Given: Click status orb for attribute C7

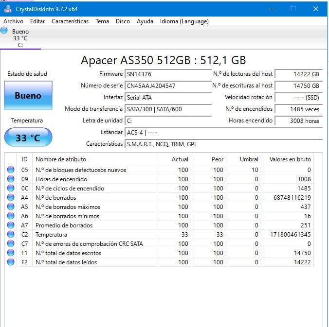Looking at the screenshot, I should pyautogui.click(x=11, y=243).
